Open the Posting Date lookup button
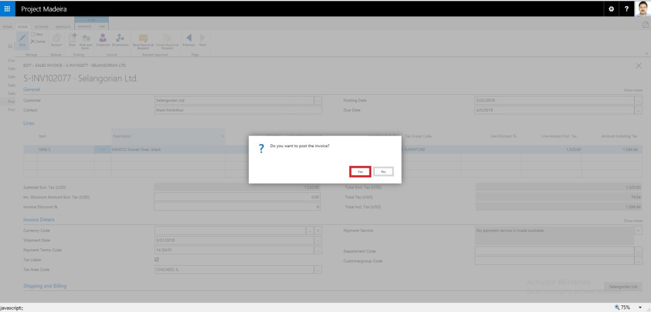 pyautogui.click(x=638, y=100)
